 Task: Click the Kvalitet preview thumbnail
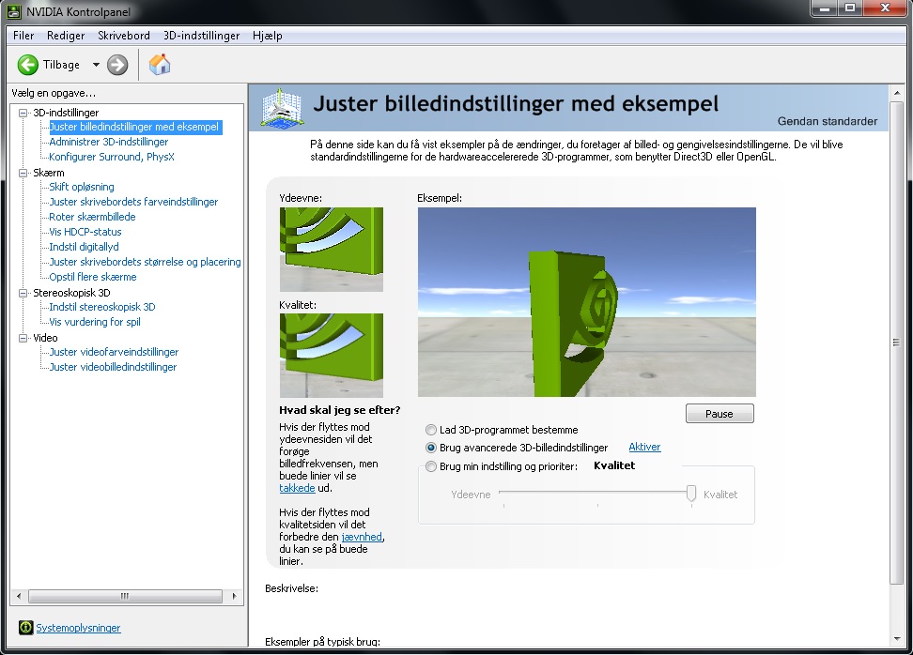332,356
